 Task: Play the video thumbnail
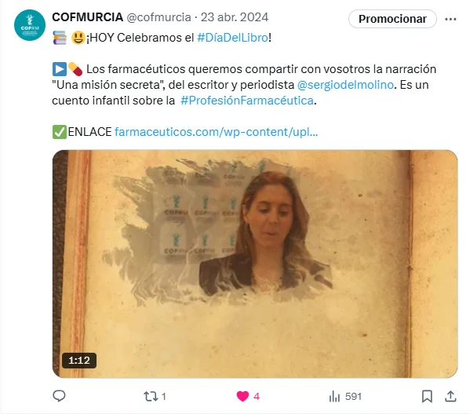tap(255, 264)
